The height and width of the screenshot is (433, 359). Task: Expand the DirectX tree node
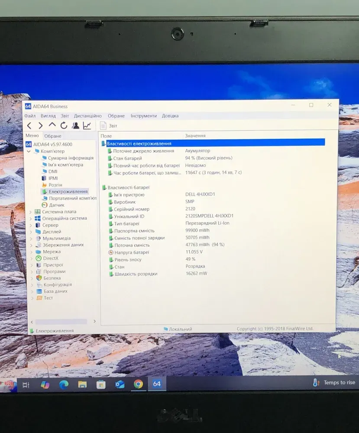31,259
